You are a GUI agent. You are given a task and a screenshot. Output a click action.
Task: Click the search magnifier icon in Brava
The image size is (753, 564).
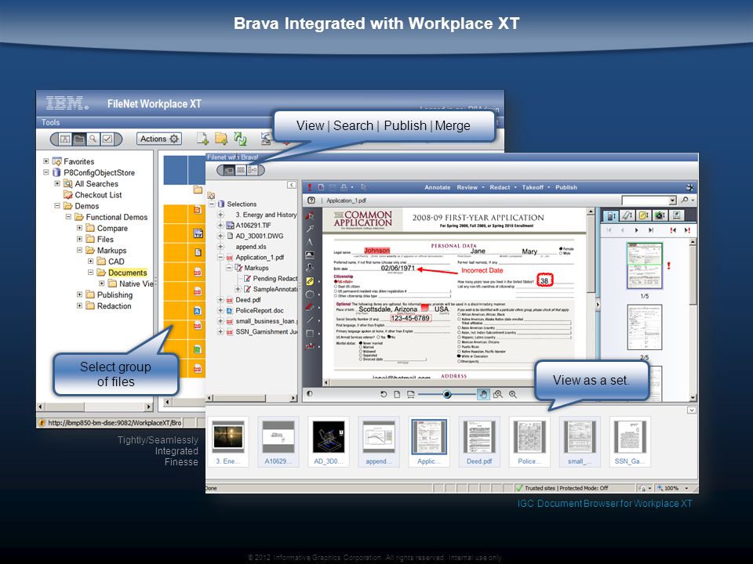[x=684, y=200]
